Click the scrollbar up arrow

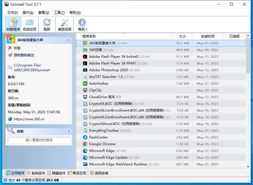(x=248, y=36)
